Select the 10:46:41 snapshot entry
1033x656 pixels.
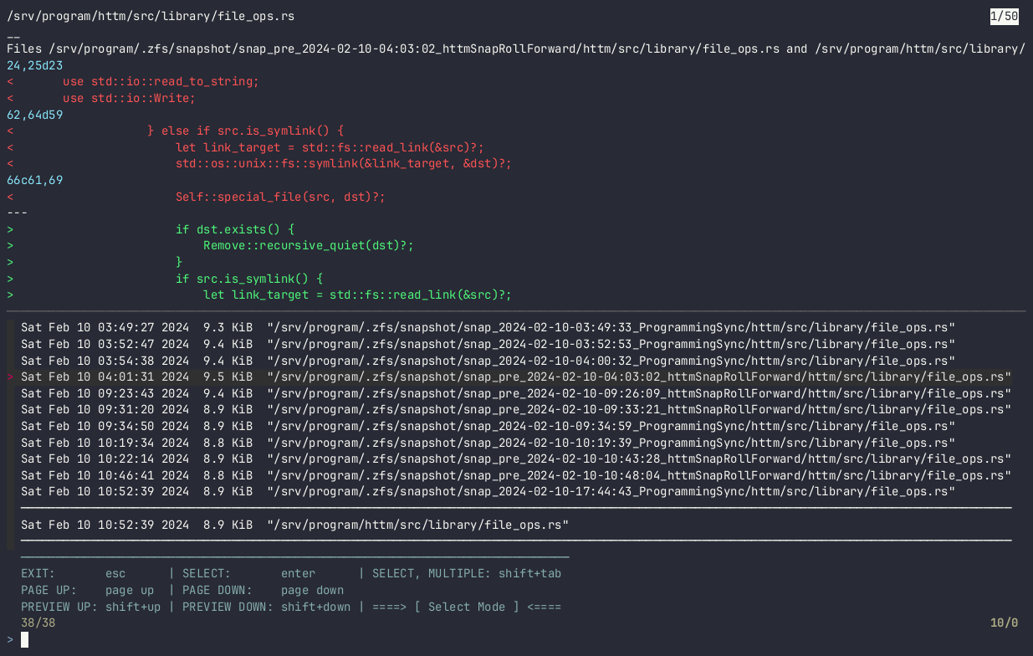point(515,475)
